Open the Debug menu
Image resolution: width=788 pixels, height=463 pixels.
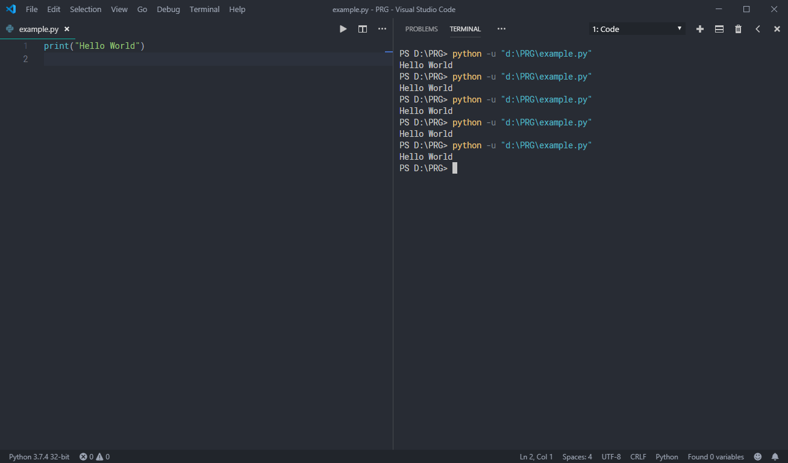(x=168, y=9)
